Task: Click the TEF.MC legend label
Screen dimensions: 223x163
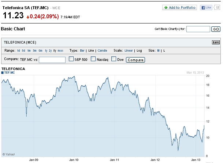Action: (10, 73)
